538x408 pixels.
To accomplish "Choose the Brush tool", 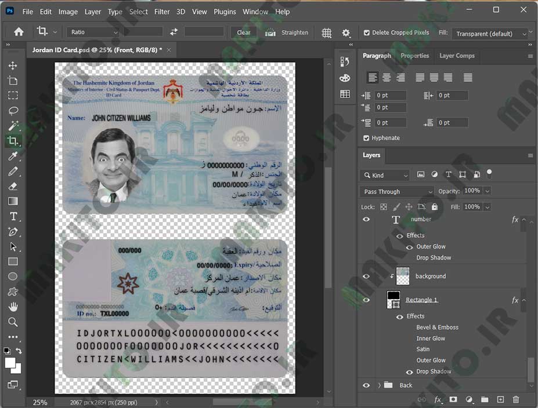I will click(x=13, y=172).
